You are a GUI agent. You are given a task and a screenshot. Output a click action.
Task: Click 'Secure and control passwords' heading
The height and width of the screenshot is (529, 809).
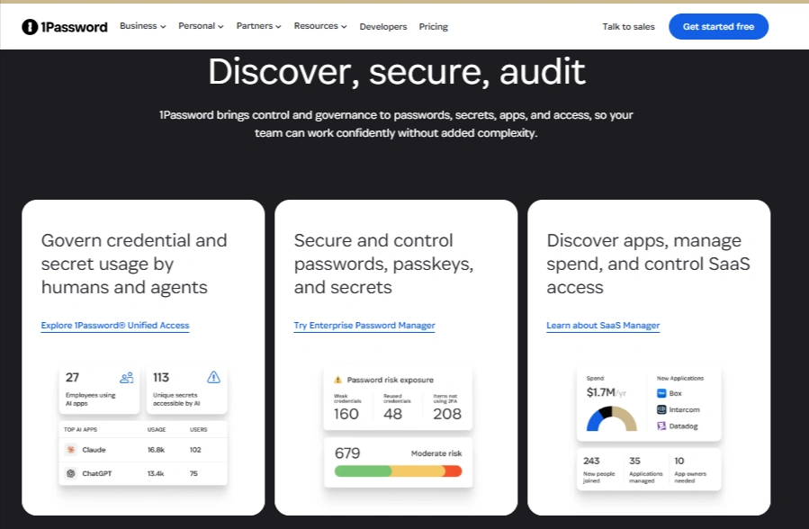[383, 264]
